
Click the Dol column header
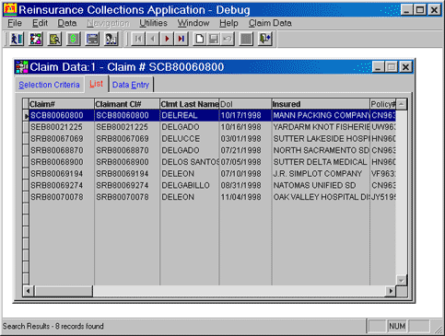(x=245, y=104)
